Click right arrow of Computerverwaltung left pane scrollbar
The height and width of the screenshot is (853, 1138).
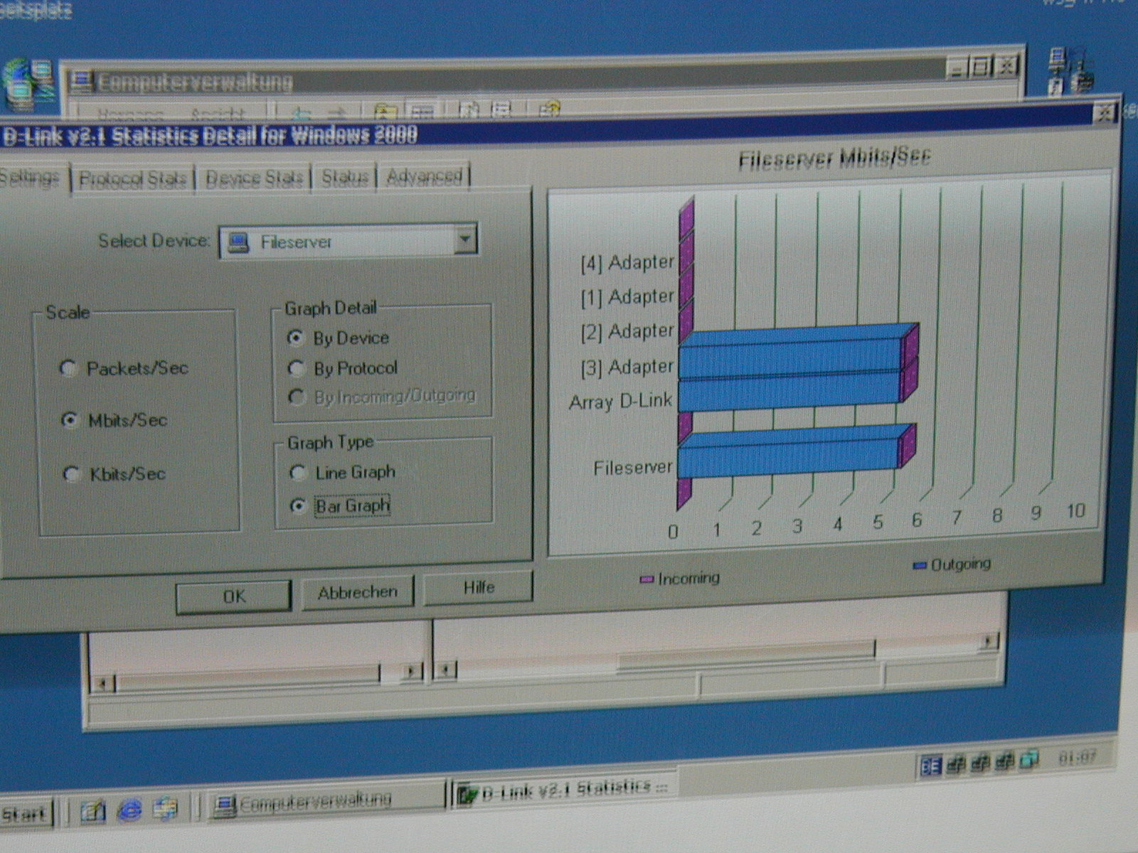click(x=411, y=671)
